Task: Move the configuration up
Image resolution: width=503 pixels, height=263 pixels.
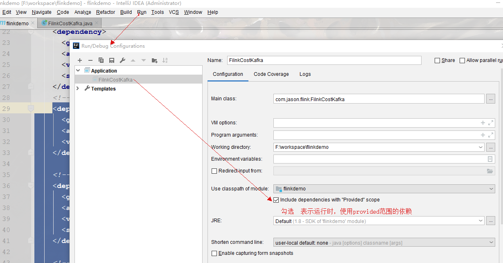Action: tap(133, 60)
